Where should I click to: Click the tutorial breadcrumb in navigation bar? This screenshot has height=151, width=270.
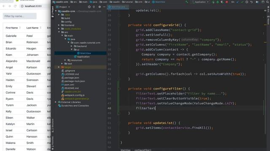pyautogui.click(x=127, y=2)
